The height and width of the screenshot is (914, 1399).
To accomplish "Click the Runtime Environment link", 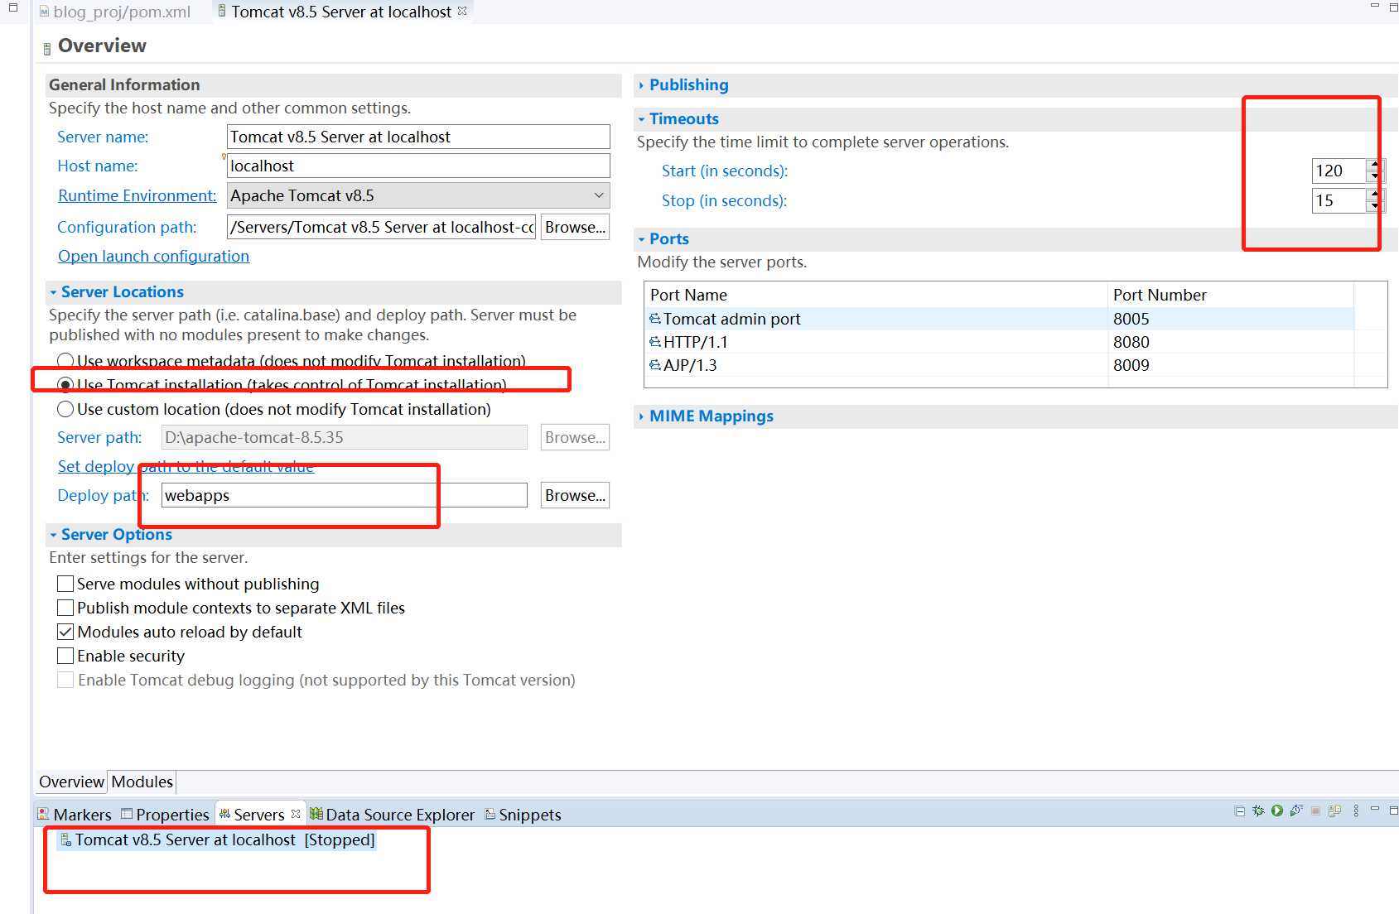I will coord(137,195).
